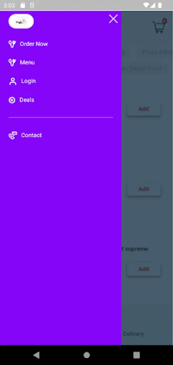Viewport: 173px width, 365px height.
Task: Click the person icon beside Login
Action: tap(13, 81)
